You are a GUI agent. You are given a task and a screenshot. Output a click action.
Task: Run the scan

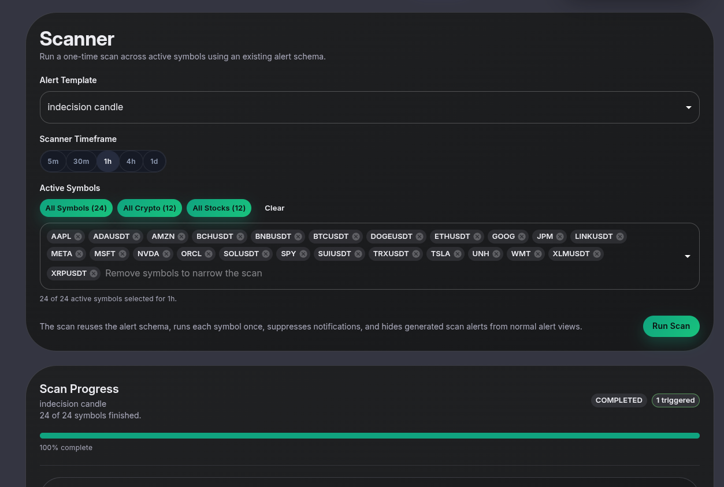671,326
